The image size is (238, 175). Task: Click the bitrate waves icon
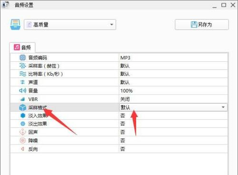pos(22,74)
